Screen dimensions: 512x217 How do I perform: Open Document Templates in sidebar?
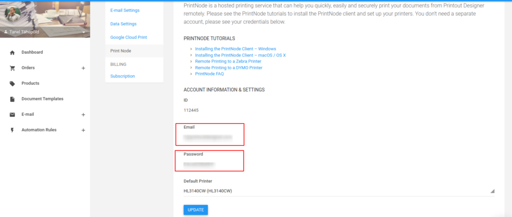coord(42,98)
